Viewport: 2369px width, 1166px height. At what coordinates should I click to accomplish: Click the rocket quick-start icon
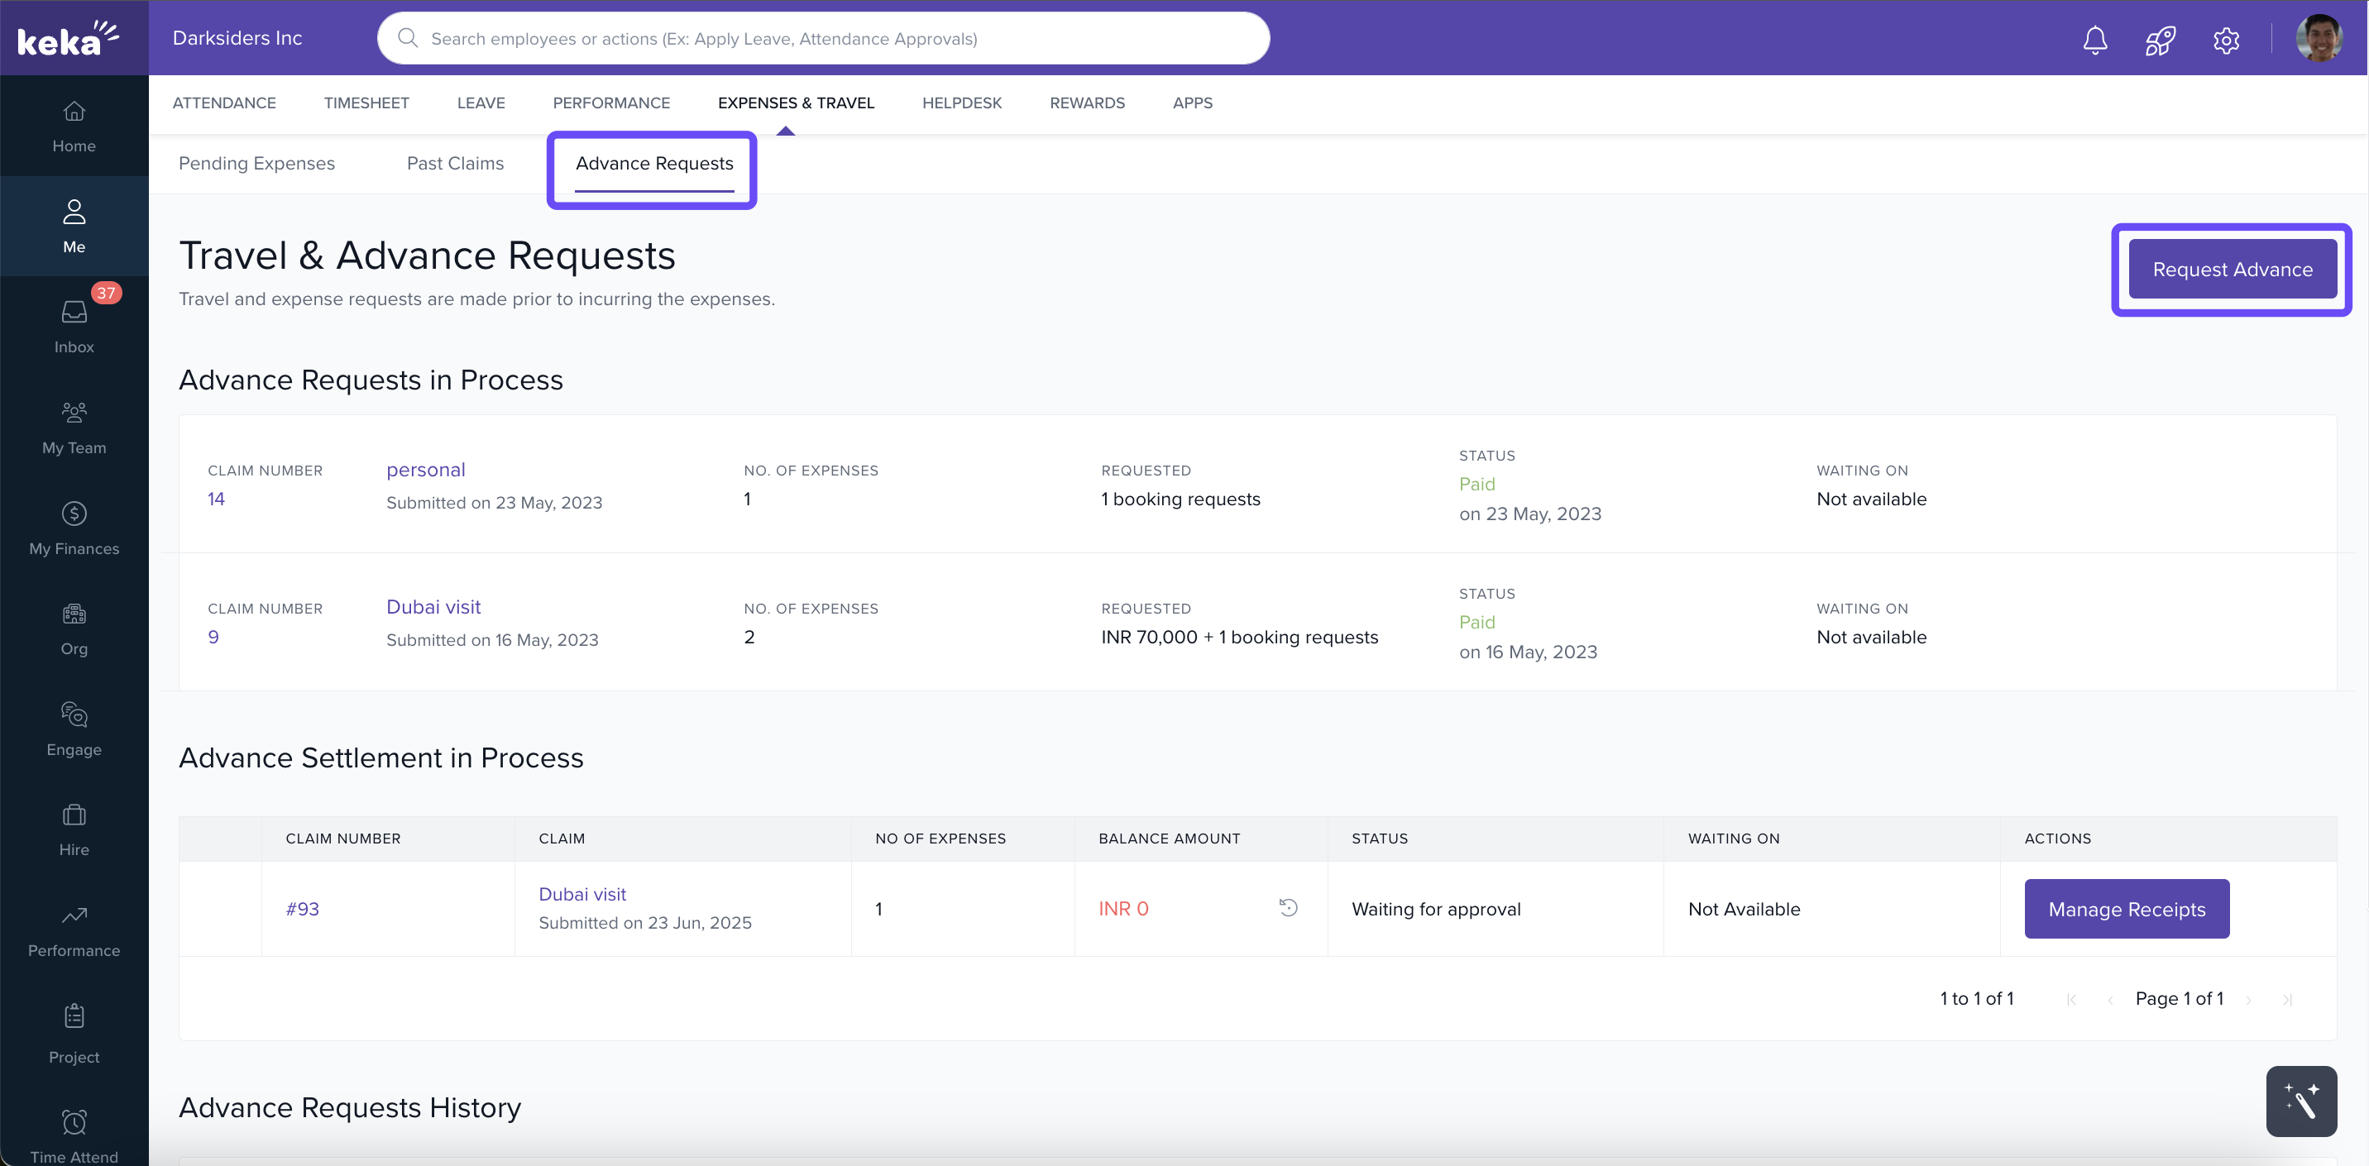point(2161,40)
